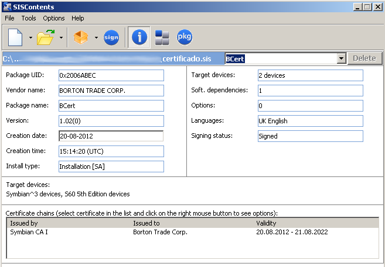The height and width of the screenshot is (267, 385).
Task: Click the new blank document icon
Action: point(15,37)
